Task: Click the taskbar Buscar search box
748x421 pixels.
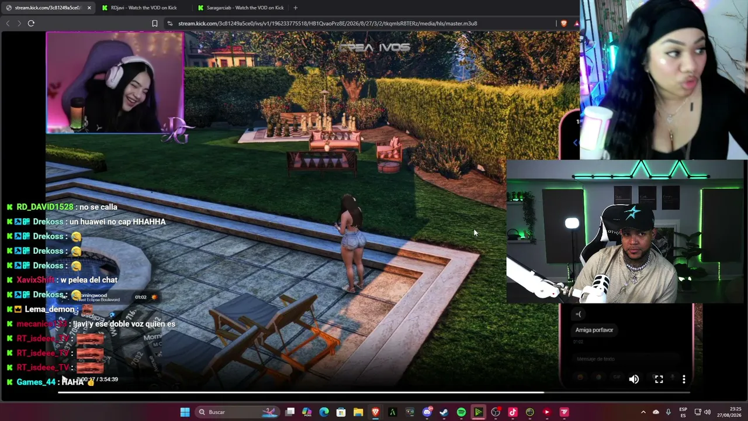Action: (237, 412)
